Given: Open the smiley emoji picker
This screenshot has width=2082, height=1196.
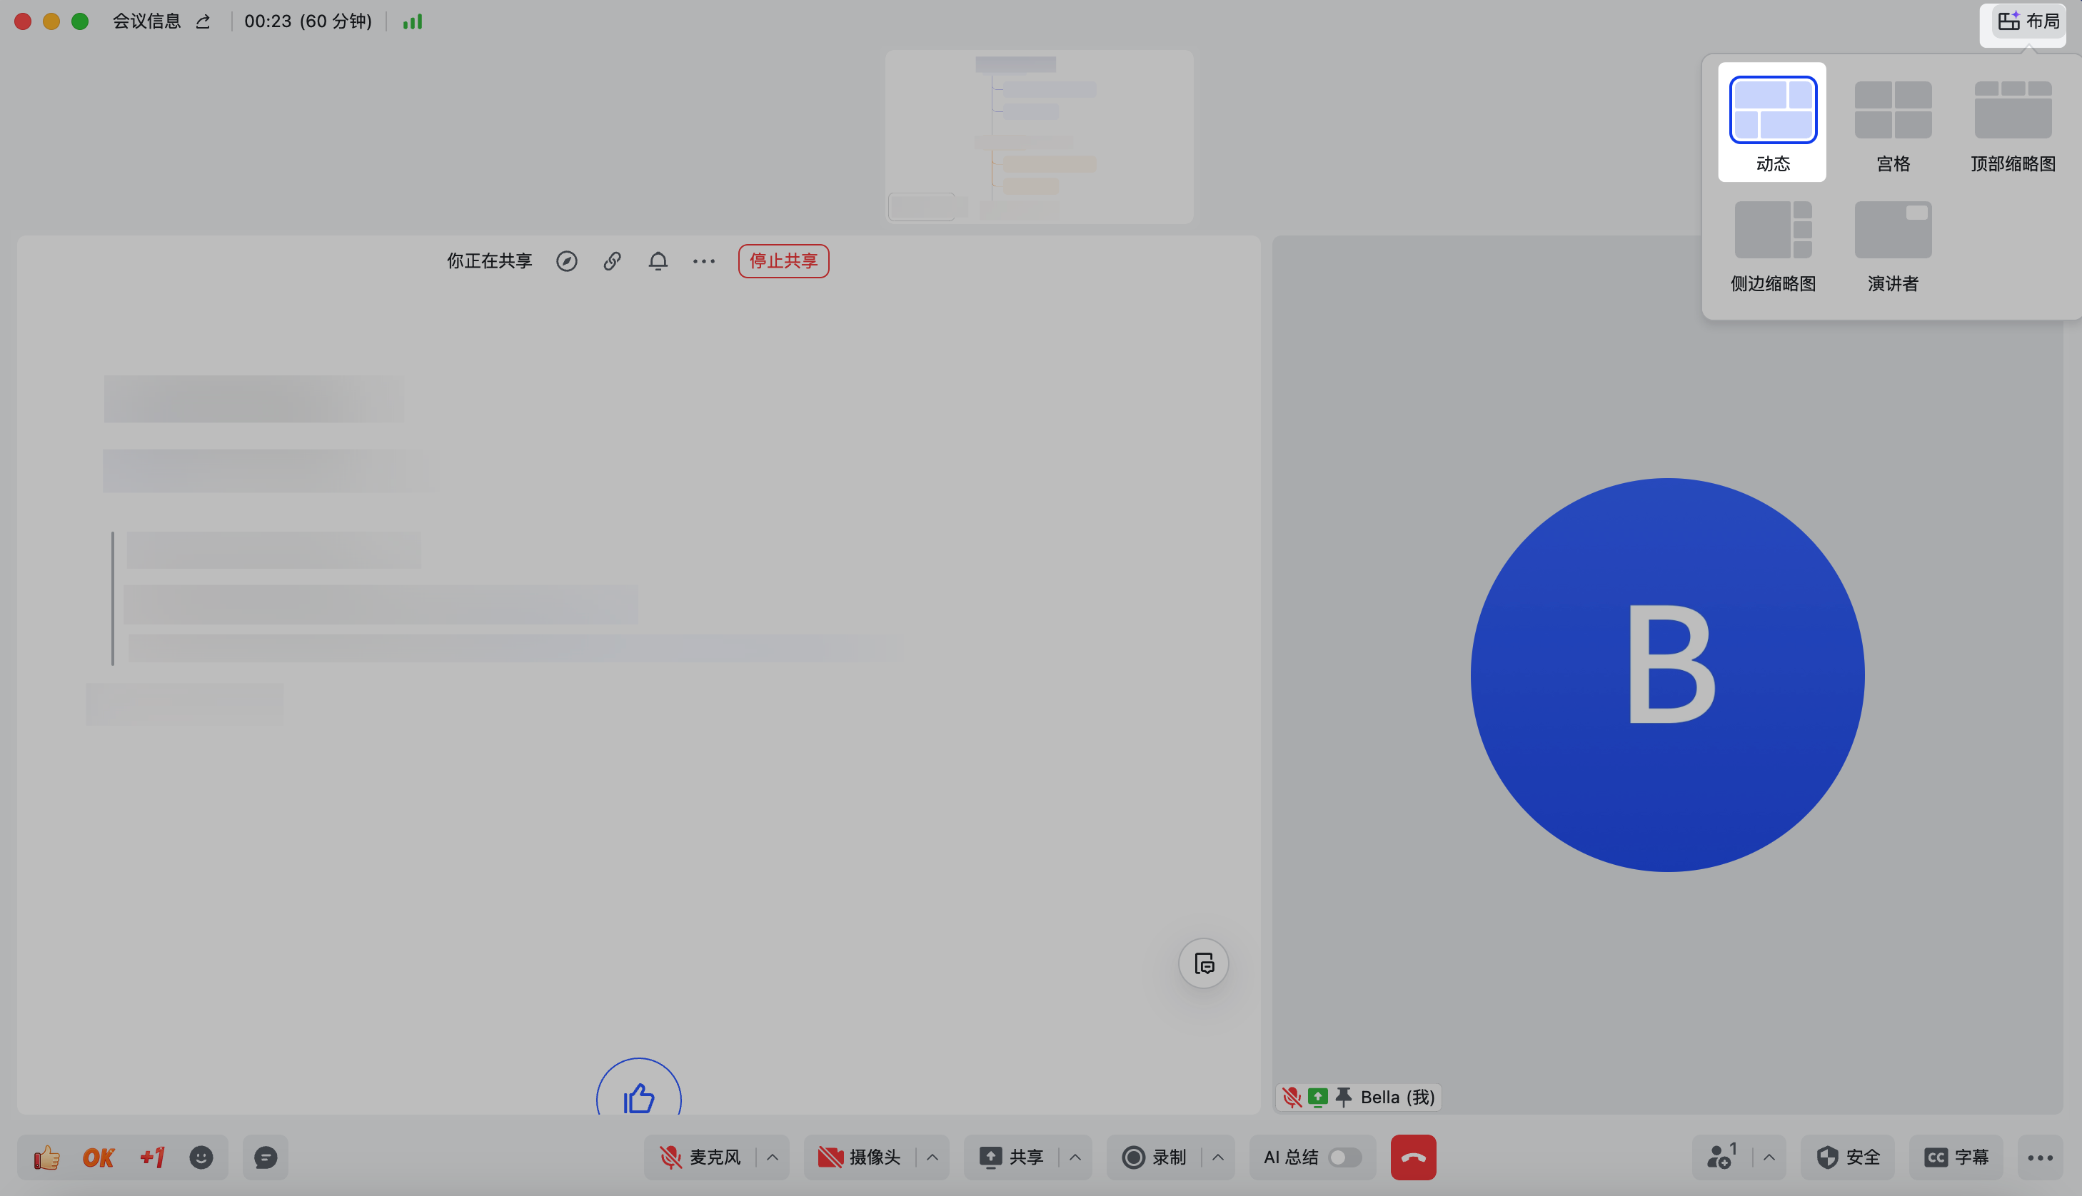Looking at the screenshot, I should [201, 1157].
